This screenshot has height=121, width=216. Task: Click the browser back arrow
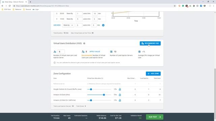pyautogui.click(x=2, y=6)
